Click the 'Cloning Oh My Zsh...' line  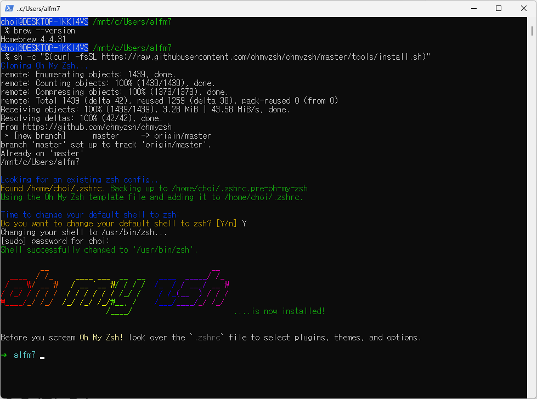pos(44,66)
